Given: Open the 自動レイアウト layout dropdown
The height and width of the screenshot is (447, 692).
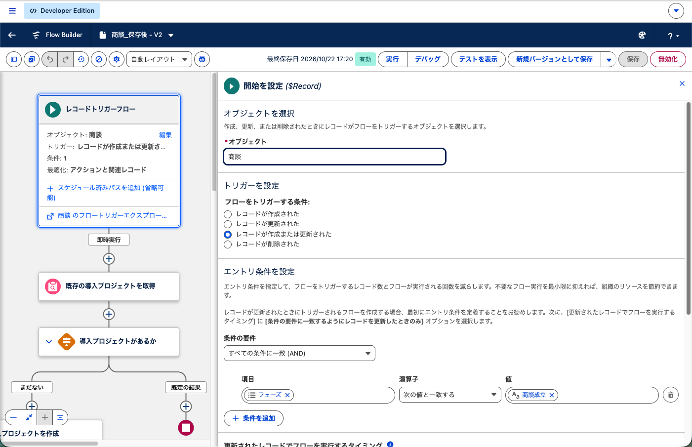Looking at the screenshot, I should tap(160, 59).
